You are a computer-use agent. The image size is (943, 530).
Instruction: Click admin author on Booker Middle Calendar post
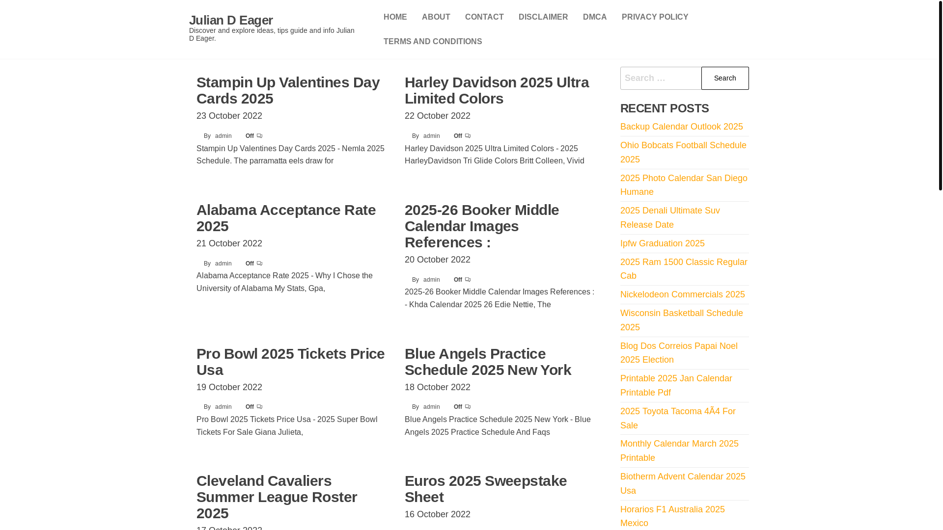pyautogui.click(x=431, y=280)
